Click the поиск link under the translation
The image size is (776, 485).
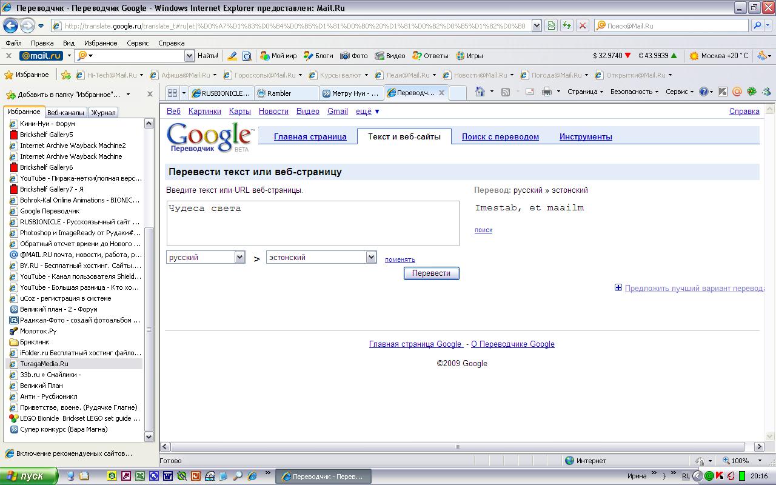tap(483, 230)
